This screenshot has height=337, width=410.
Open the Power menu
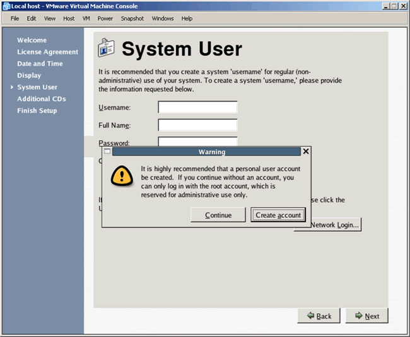105,18
